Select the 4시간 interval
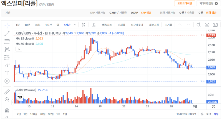Screen dimensions: 222x119 67,25
